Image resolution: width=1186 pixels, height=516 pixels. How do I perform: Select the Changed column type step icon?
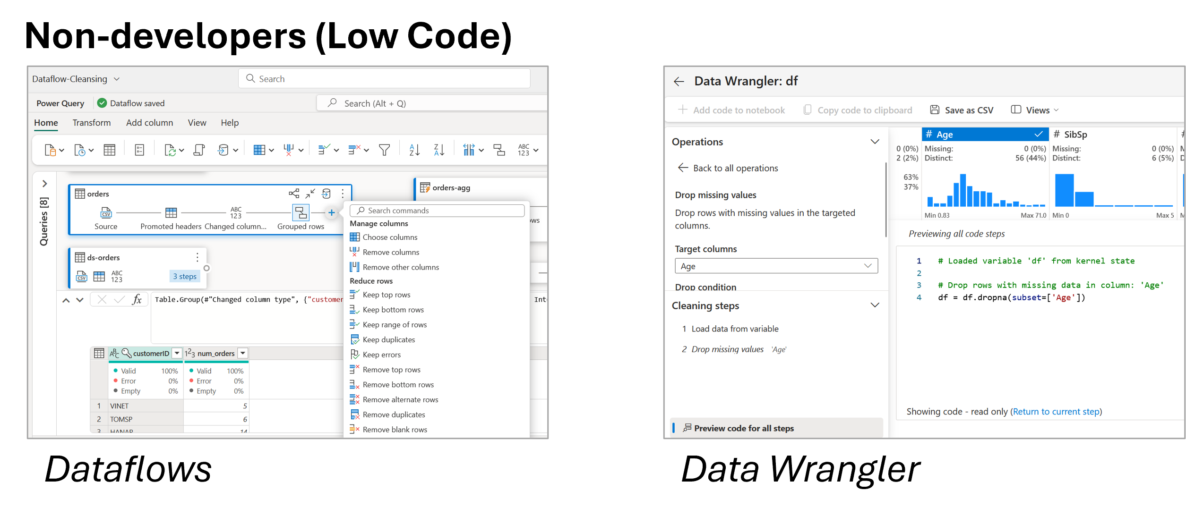(x=236, y=212)
